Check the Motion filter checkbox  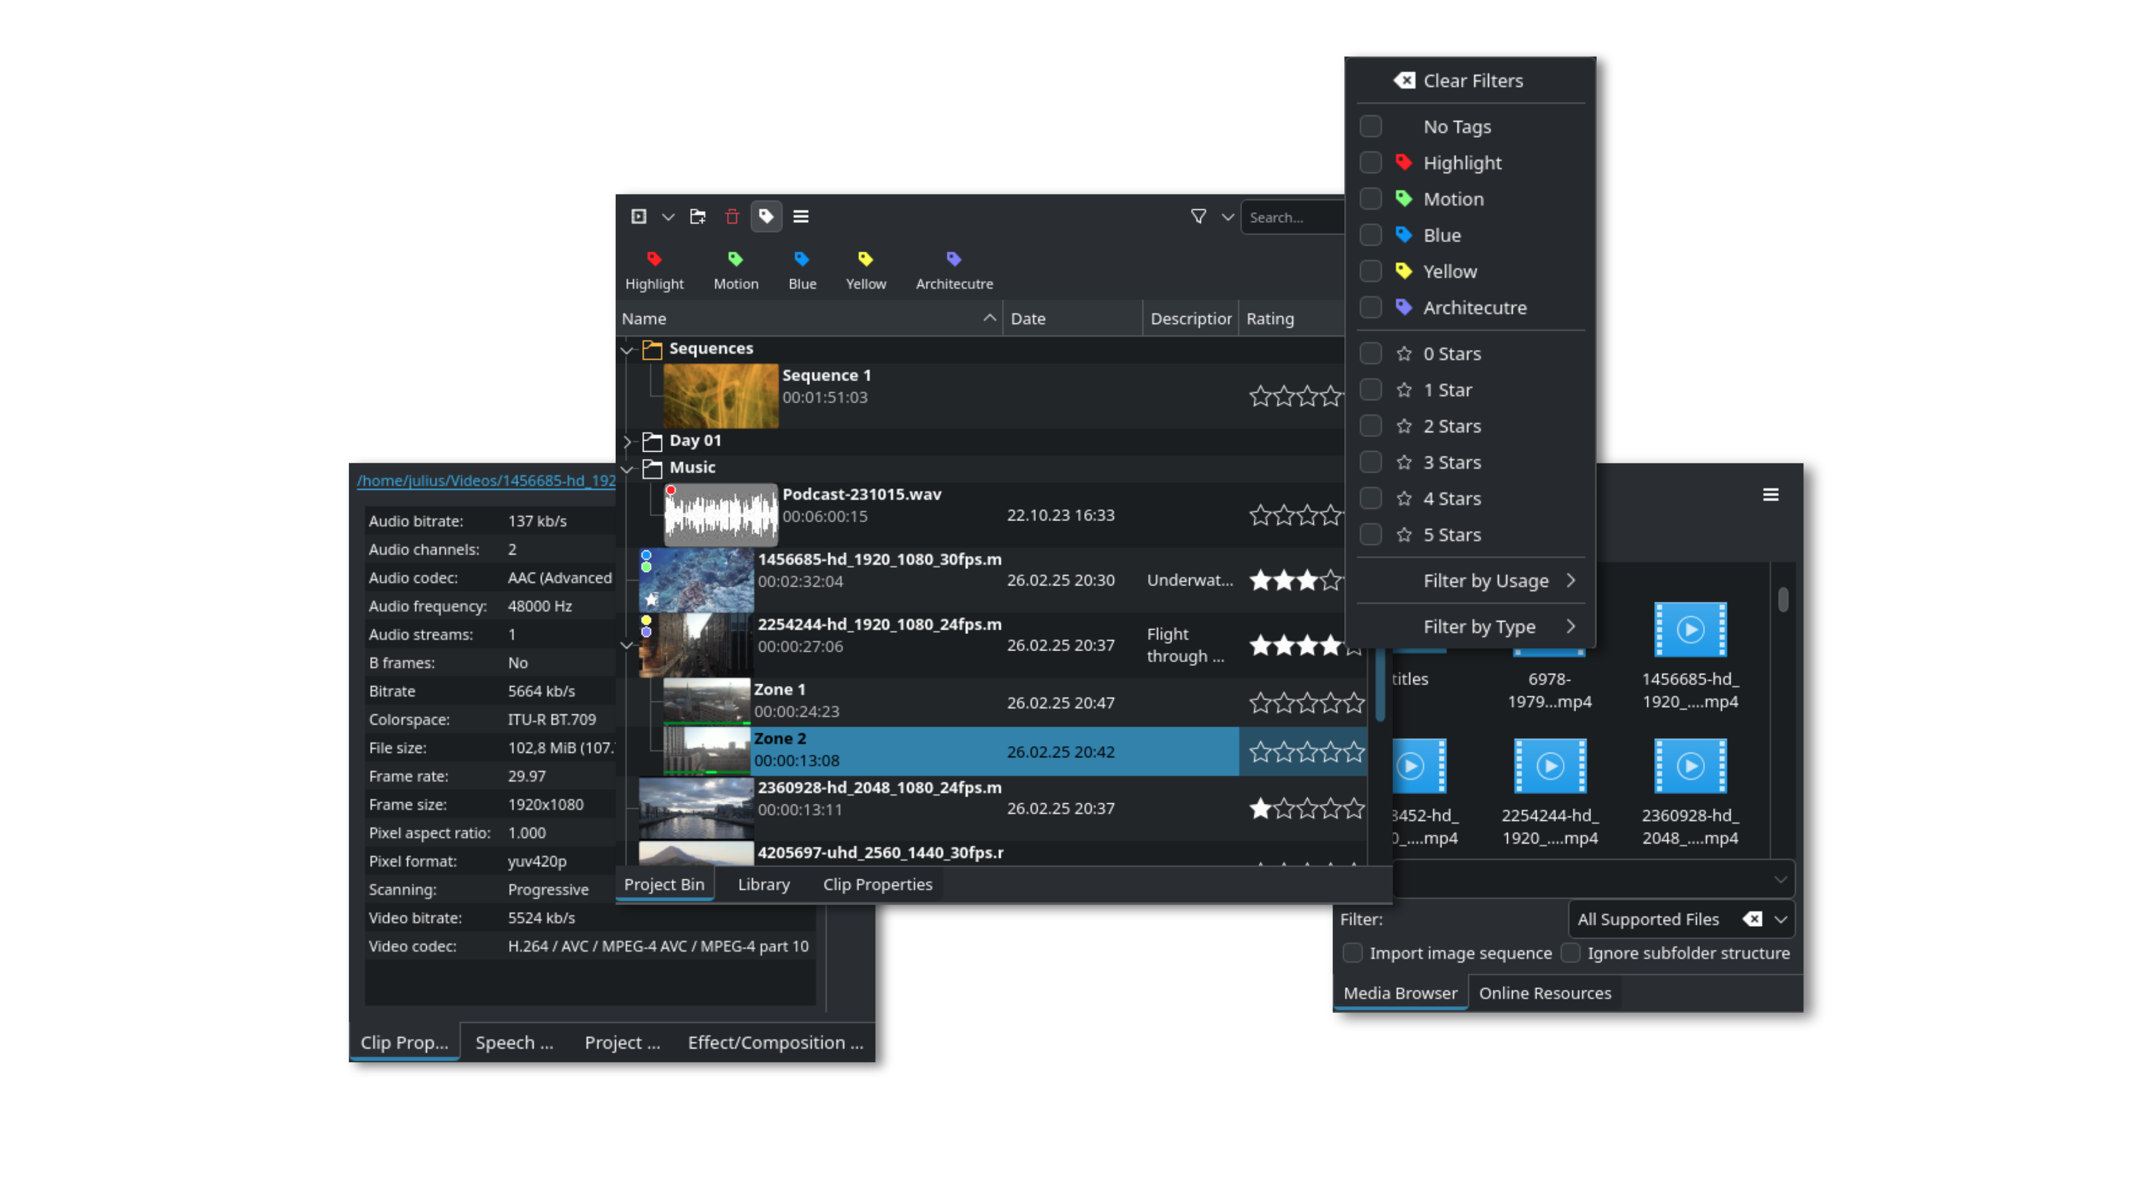[1371, 199]
